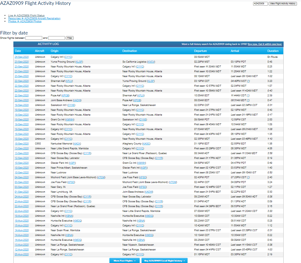Open the KVCV So California Logistics link
This screenshot has width=301, height=263.
[x=151, y=62]
